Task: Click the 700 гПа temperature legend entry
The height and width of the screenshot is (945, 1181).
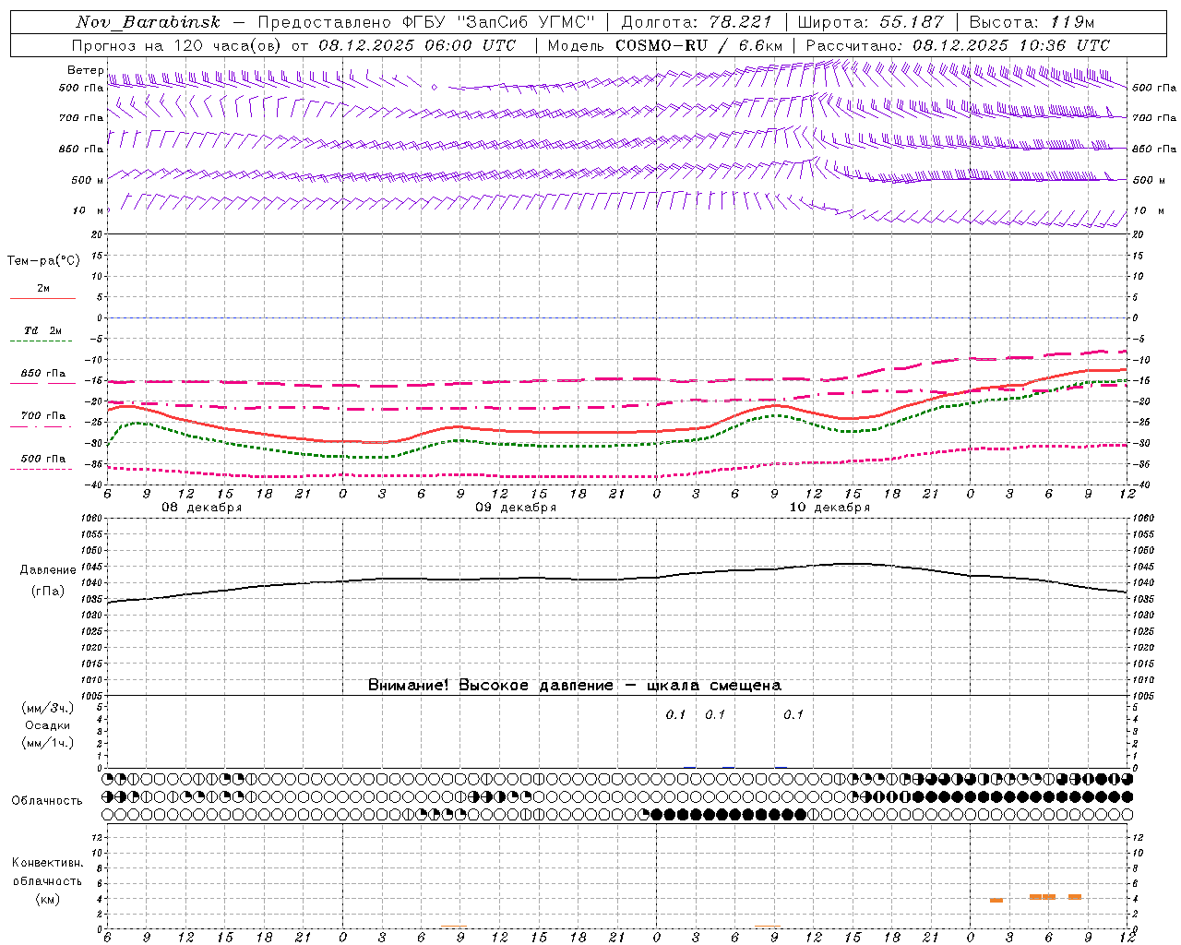Action: [x=43, y=416]
